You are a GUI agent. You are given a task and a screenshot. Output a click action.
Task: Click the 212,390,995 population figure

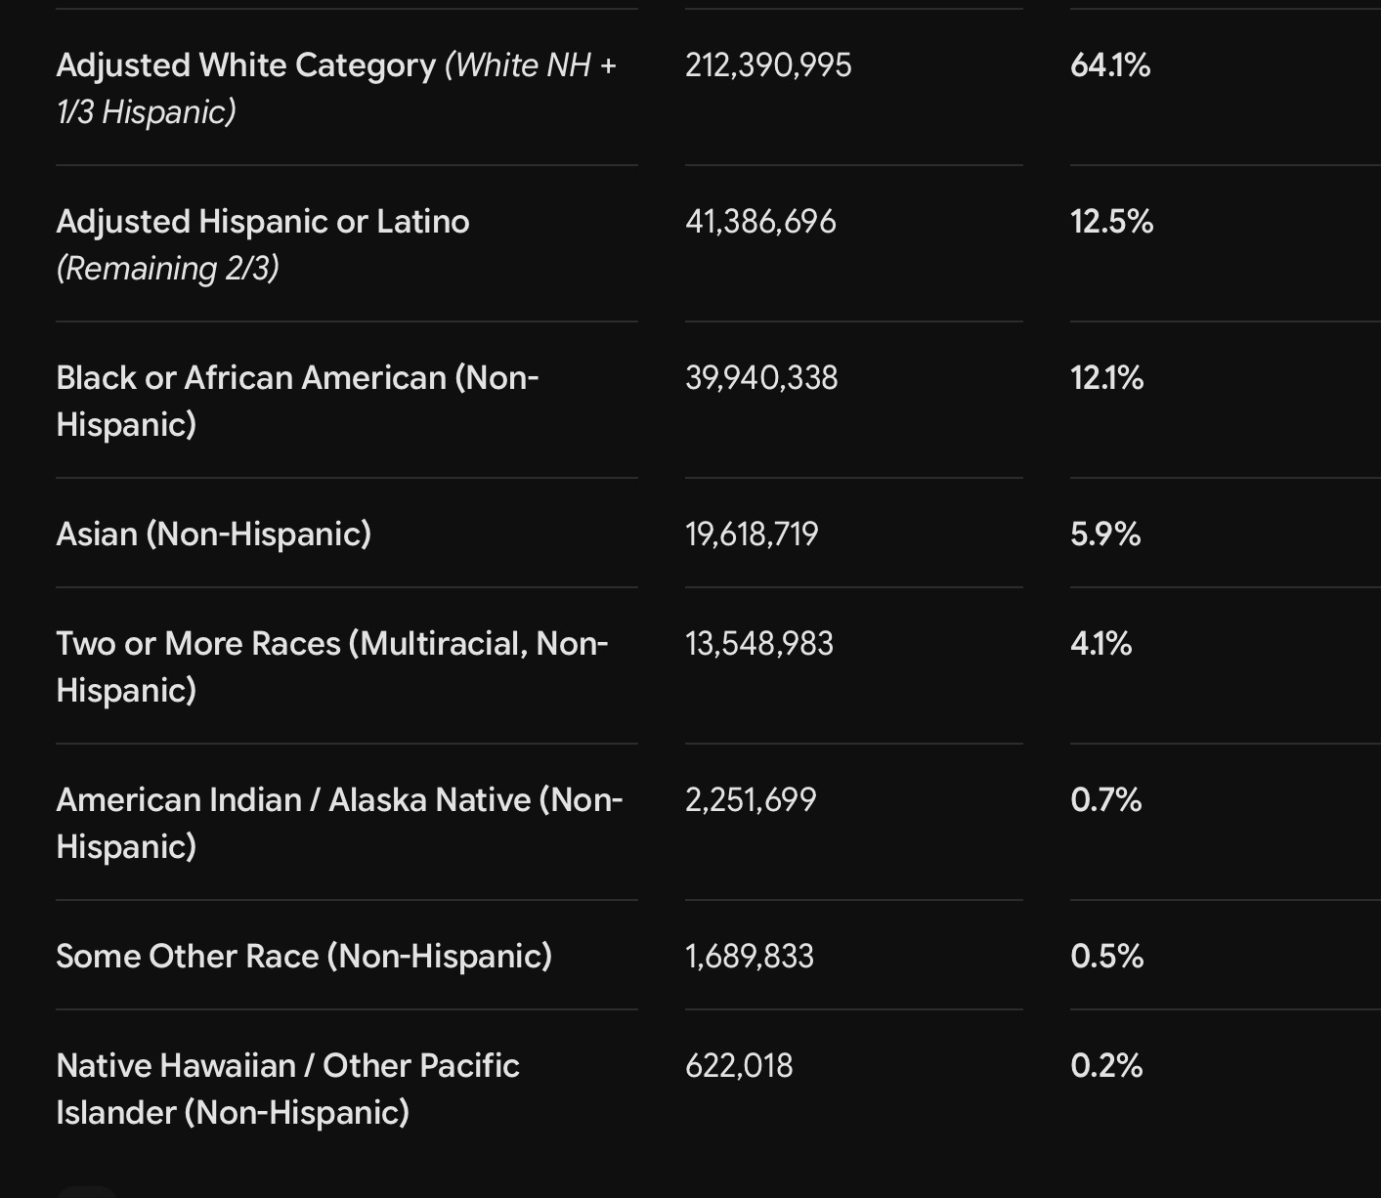(768, 65)
